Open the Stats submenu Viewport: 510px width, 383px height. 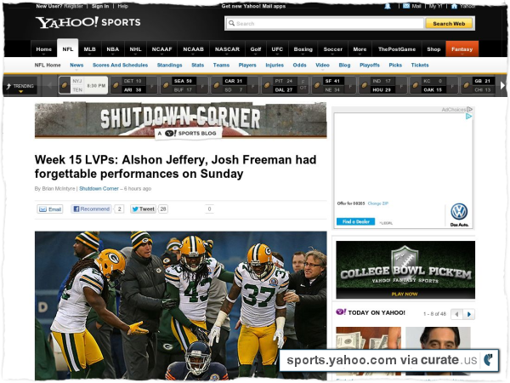click(x=198, y=66)
